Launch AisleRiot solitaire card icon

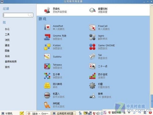[47, 27]
